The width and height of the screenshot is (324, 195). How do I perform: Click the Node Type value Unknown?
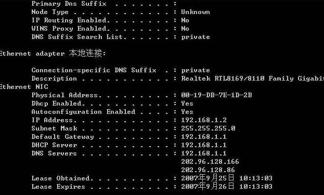196,12
